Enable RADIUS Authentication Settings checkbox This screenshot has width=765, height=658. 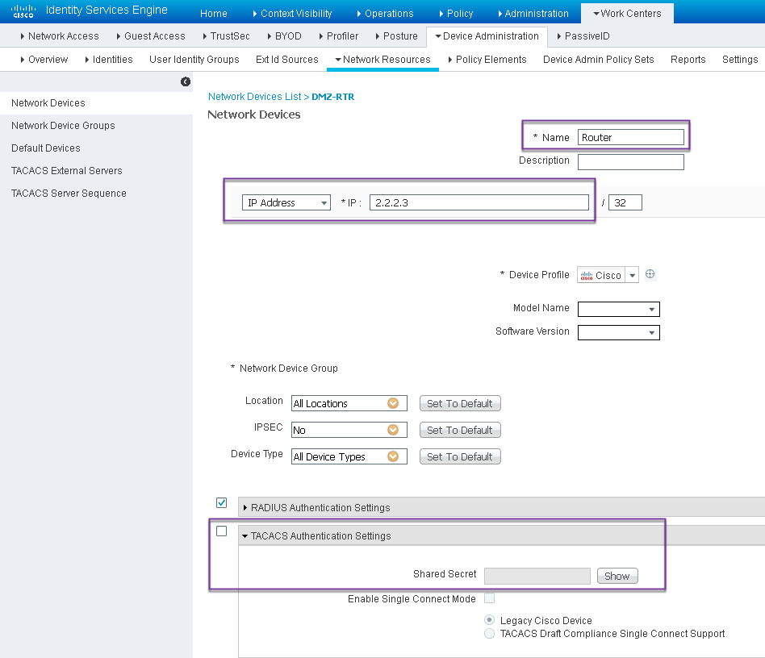click(221, 502)
